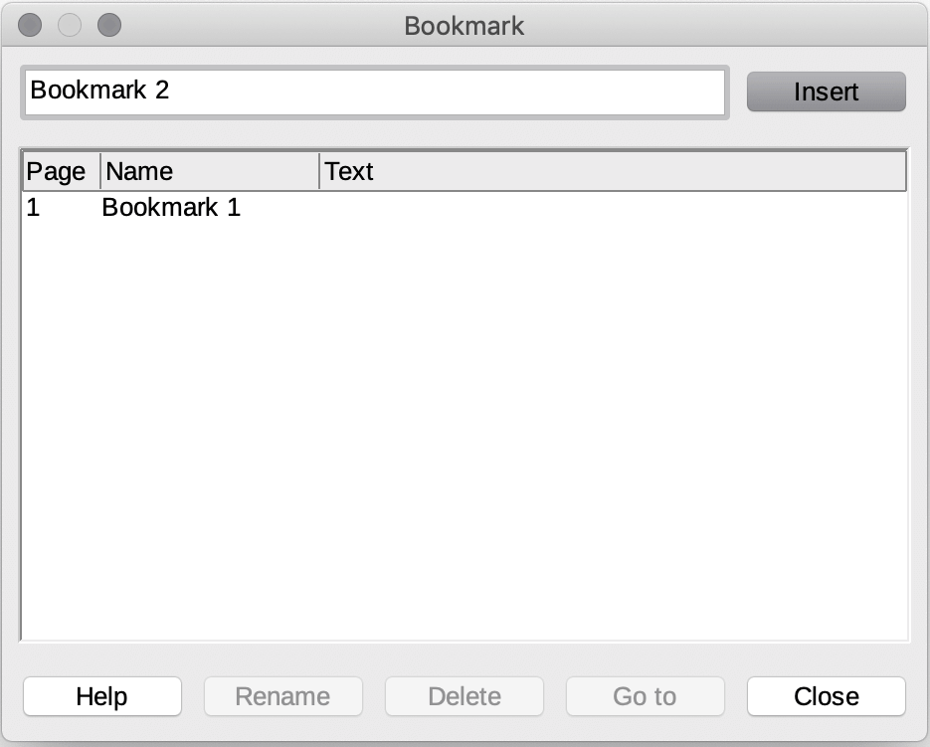Click the zoom dot in the title bar
Viewport: 930px width, 747px height.
click(x=108, y=25)
